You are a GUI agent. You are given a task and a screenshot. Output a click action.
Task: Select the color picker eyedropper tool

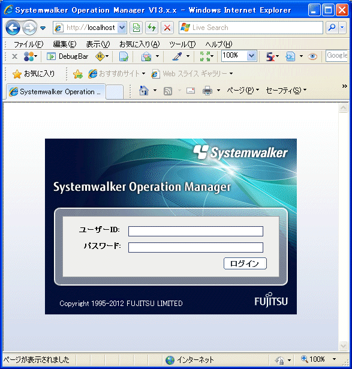point(177,56)
